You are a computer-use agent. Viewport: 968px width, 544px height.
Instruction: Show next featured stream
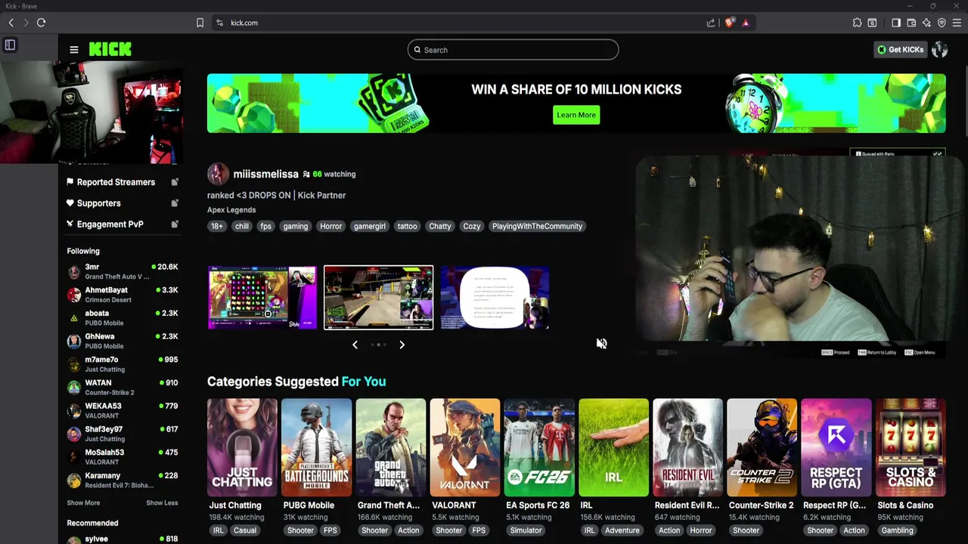(x=402, y=345)
